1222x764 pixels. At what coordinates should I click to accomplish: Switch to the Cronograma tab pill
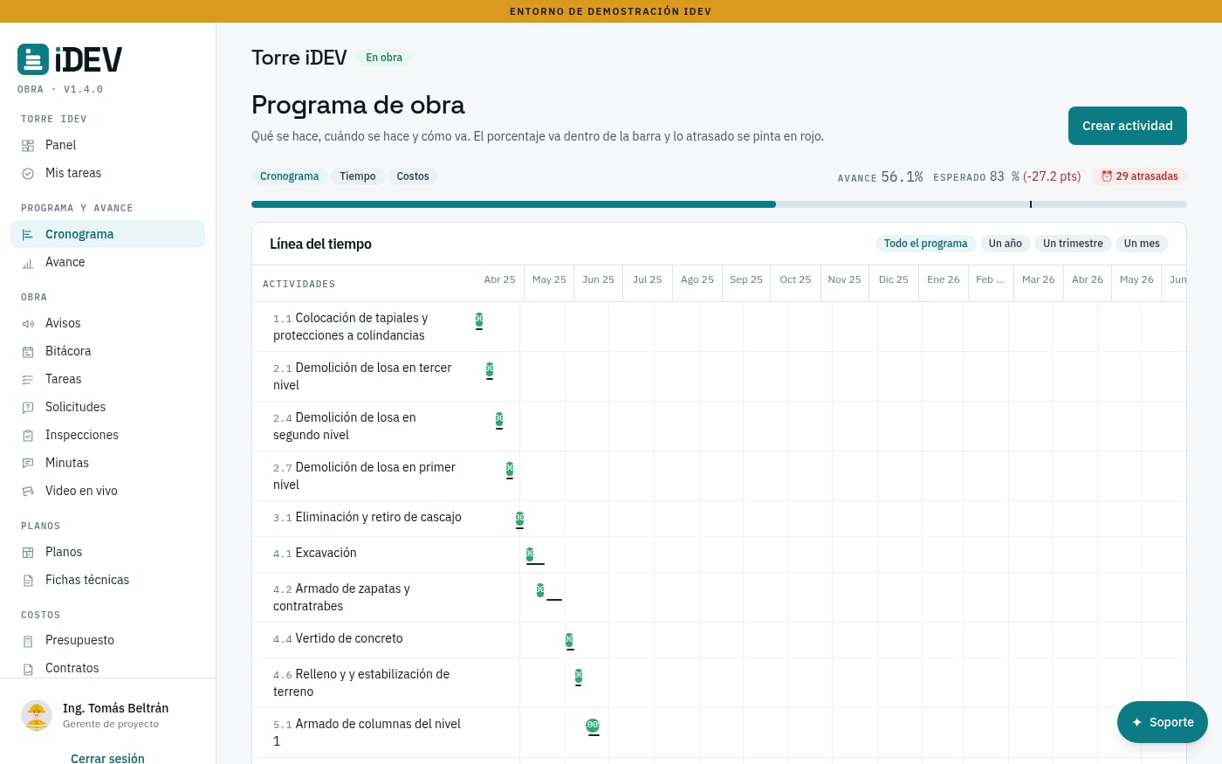pos(289,176)
